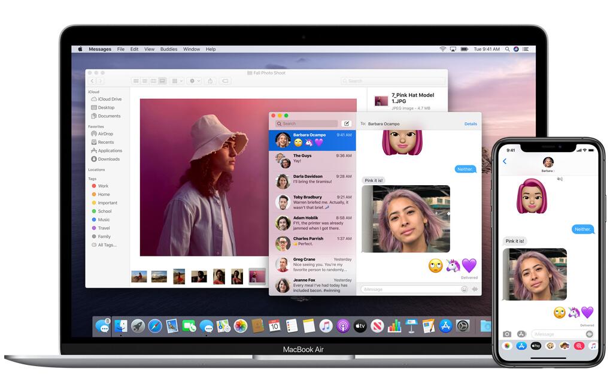Open the Finder action gear dropdown
Screen dimensions: 610x390
click(193, 81)
